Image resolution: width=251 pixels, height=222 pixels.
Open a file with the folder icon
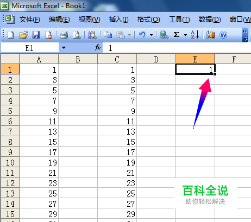tap(23, 35)
